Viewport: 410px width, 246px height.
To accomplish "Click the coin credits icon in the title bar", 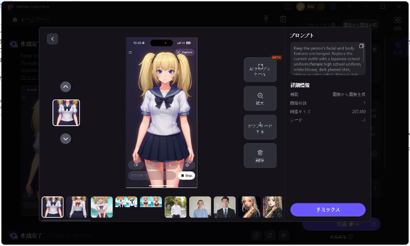I will [301, 7].
